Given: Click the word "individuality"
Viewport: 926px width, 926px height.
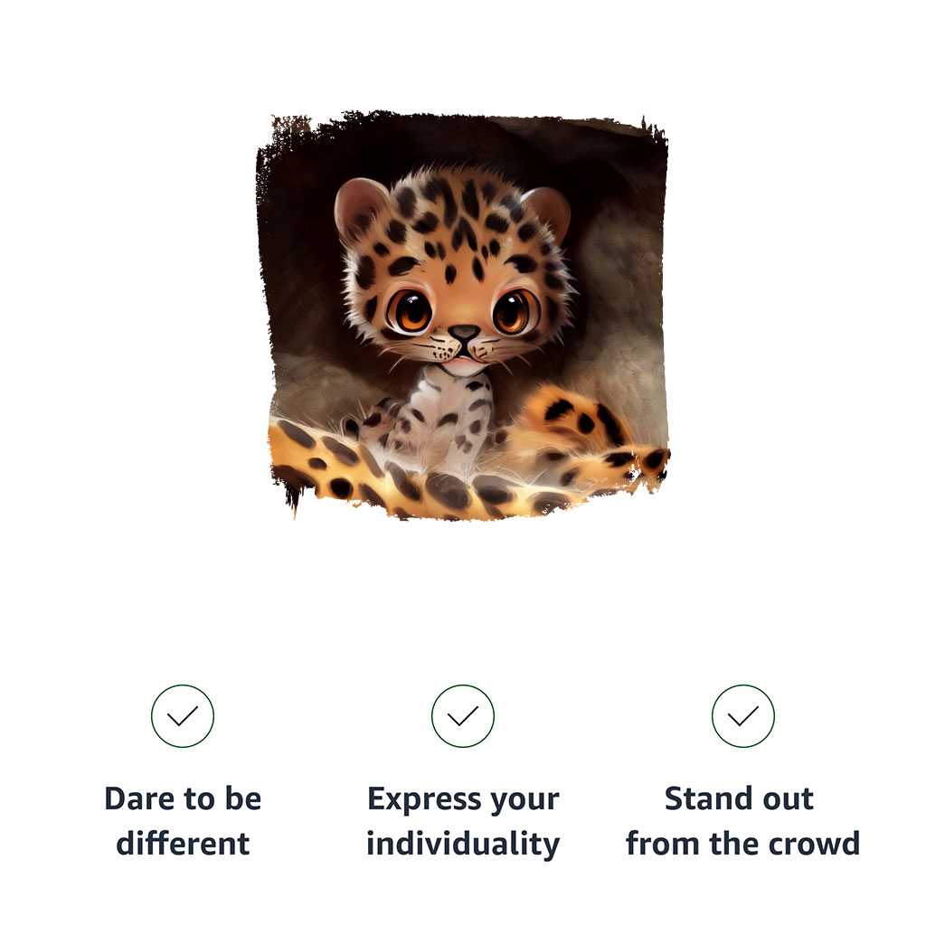Looking at the screenshot, I should coord(463,844).
